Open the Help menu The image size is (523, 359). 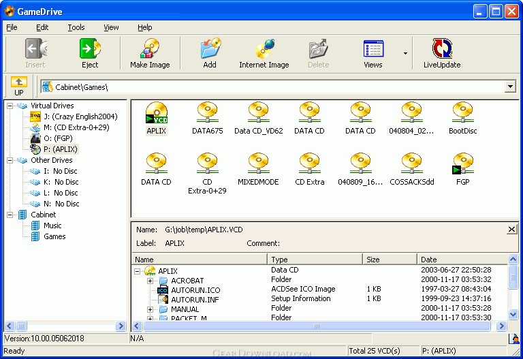[x=145, y=27]
